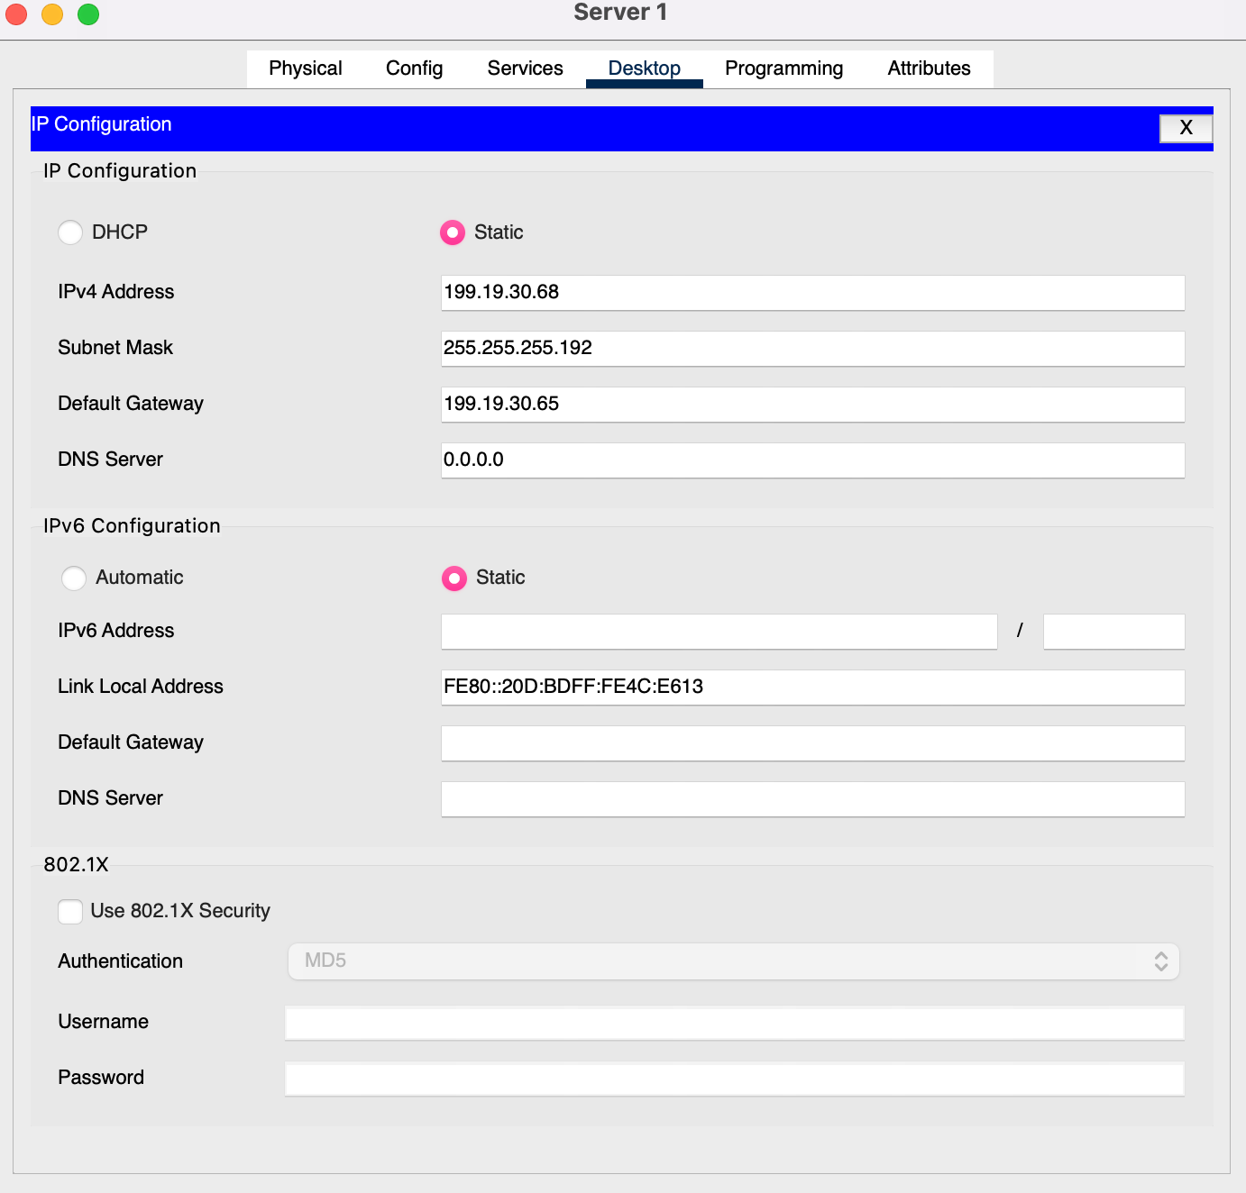Image resolution: width=1246 pixels, height=1193 pixels.
Task: Click the 802.1X Username field
Action: coord(734,1023)
